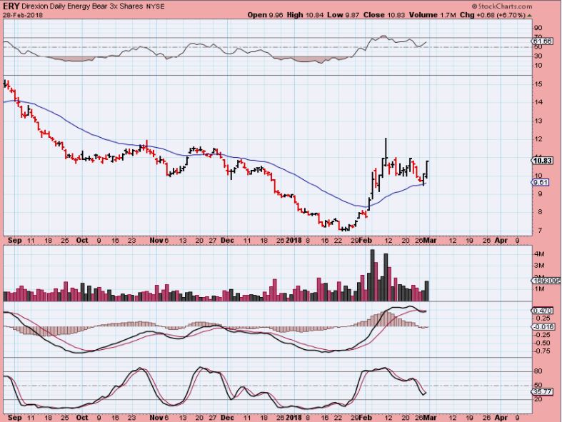The width and height of the screenshot is (562, 422).
Task: Click the Feb label under the price panel
Action: click(365, 241)
